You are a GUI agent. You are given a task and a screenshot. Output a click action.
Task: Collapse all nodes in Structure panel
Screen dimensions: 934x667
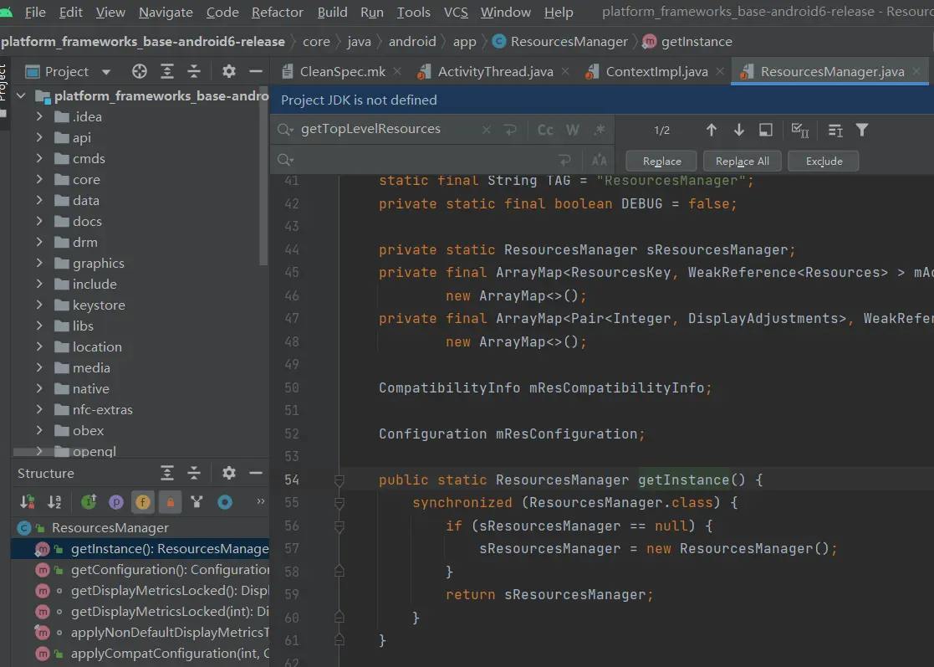coord(194,473)
